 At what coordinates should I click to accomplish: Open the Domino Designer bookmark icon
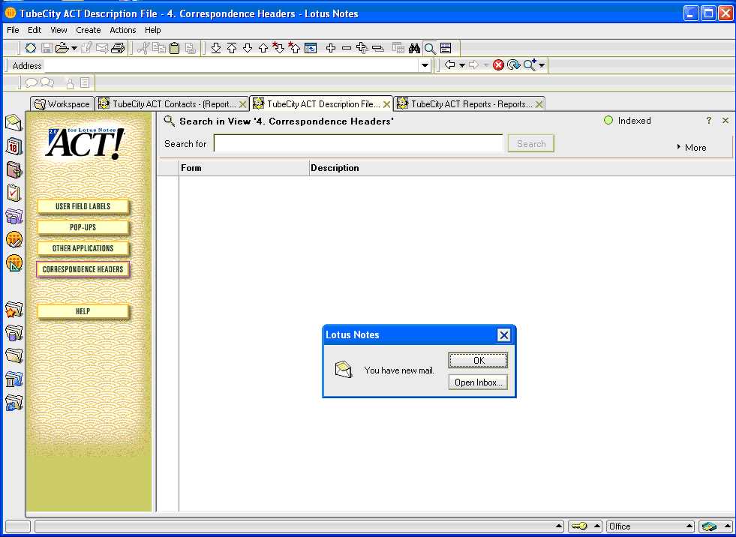point(14,262)
